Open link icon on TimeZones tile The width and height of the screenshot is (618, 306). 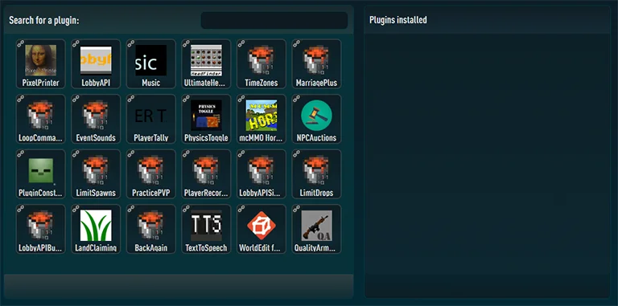pyautogui.click(x=241, y=43)
